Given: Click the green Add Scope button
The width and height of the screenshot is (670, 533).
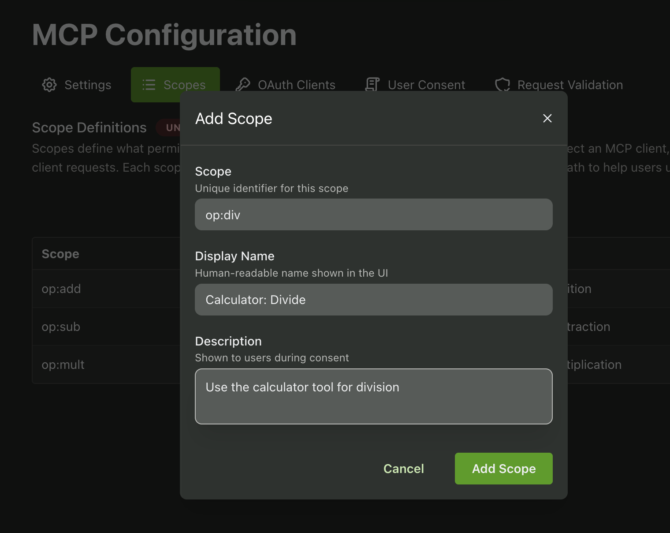Looking at the screenshot, I should click(503, 469).
